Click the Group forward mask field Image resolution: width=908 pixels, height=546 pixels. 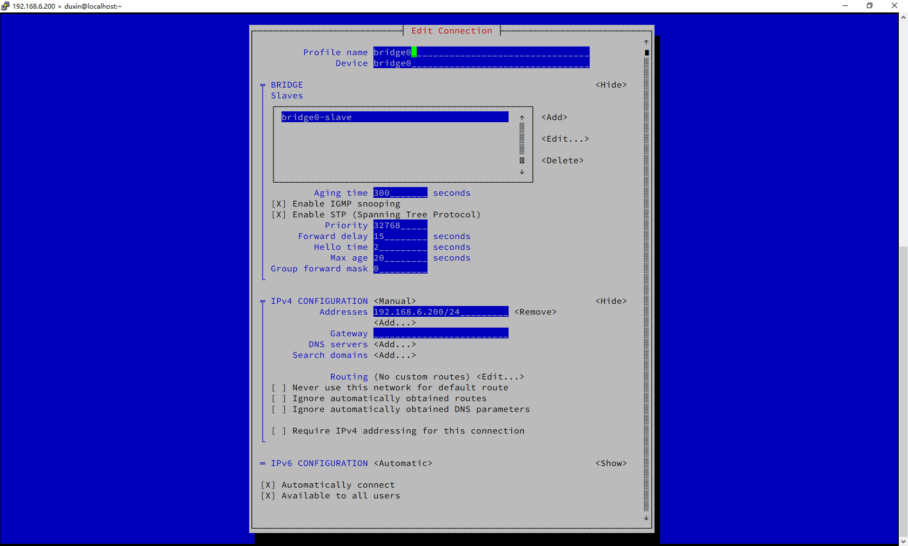400,269
